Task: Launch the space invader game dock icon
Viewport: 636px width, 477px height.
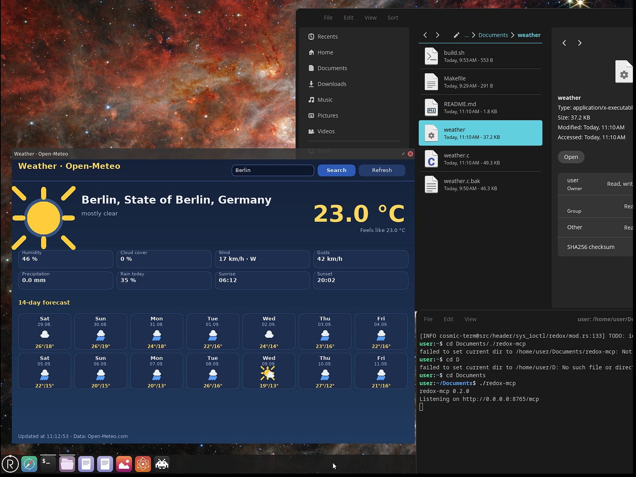Action: tap(162, 463)
